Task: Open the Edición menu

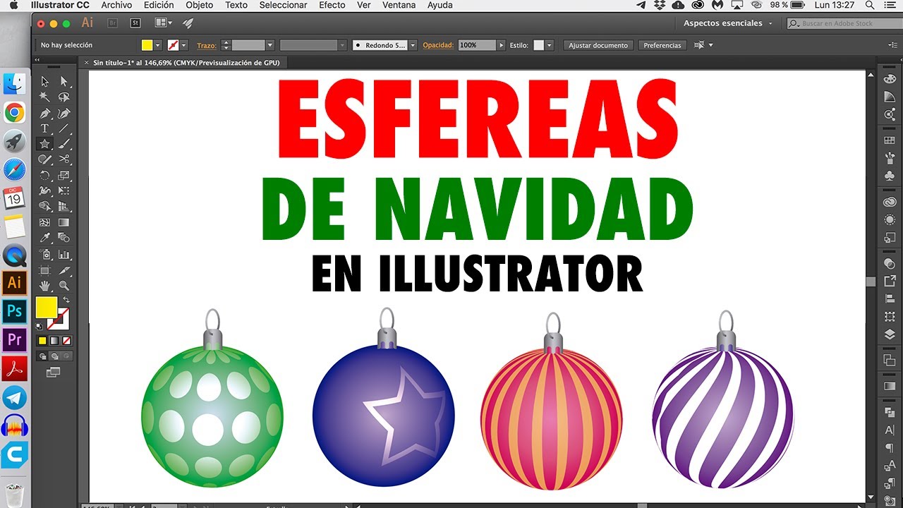Action: 159,5
